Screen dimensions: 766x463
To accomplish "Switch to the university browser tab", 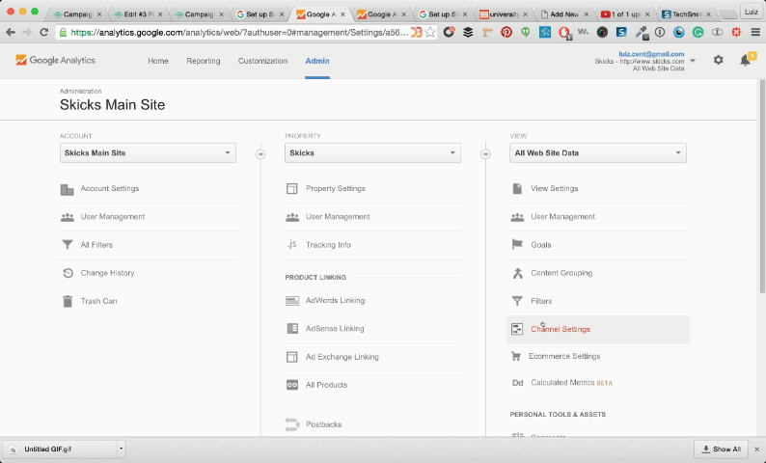I will pos(504,14).
